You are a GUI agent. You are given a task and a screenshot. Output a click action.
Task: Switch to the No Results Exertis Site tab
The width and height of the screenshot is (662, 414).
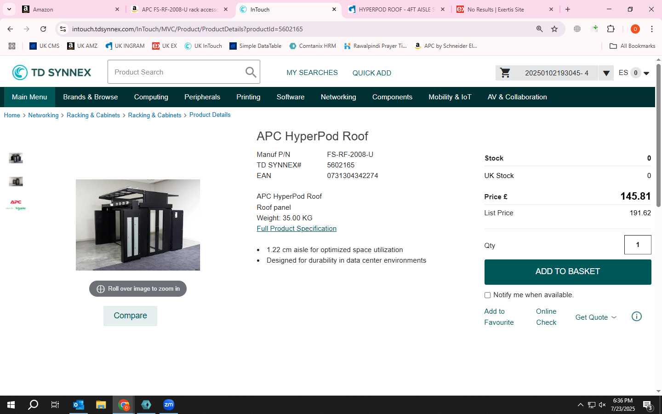(x=505, y=9)
